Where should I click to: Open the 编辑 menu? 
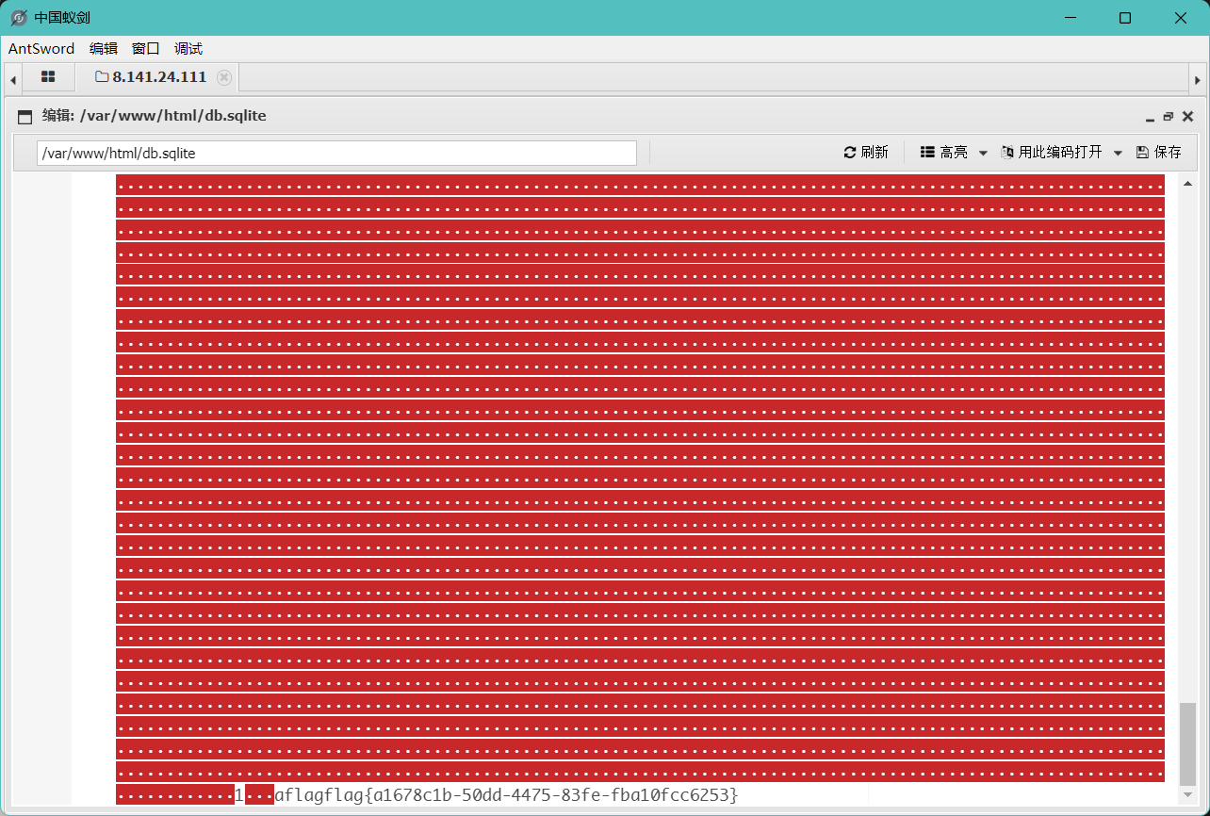[103, 49]
